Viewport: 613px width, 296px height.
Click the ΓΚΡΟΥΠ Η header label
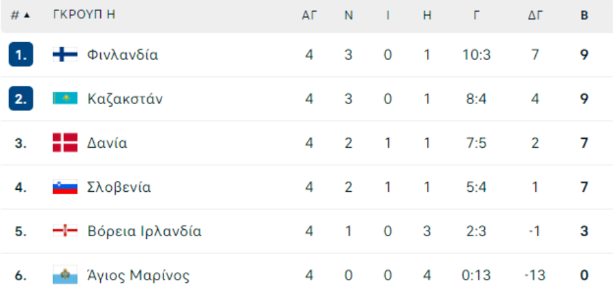pyautogui.click(x=84, y=15)
